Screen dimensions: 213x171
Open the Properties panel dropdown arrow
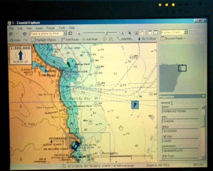pyautogui.click(x=203, y=96)
